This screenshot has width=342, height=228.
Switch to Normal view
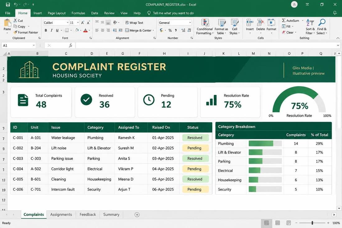(x=266, y=223)
